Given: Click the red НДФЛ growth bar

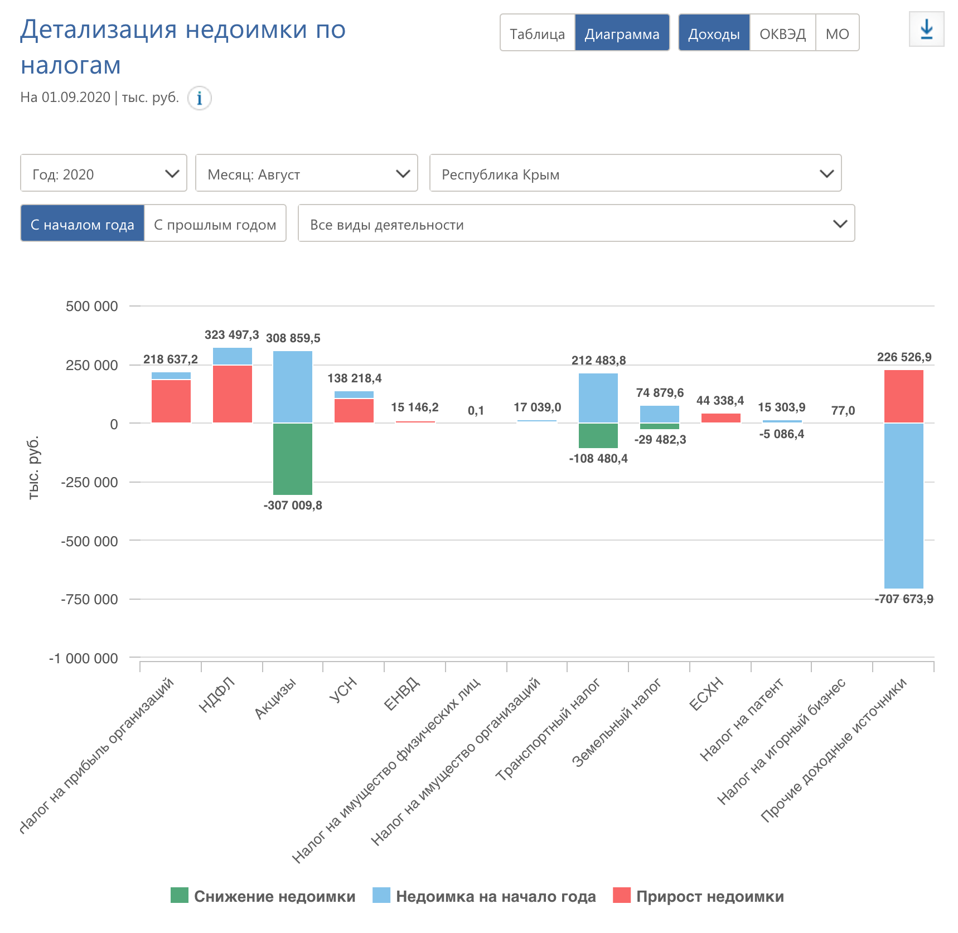Looking at the screenshot, I should [233, 393].
